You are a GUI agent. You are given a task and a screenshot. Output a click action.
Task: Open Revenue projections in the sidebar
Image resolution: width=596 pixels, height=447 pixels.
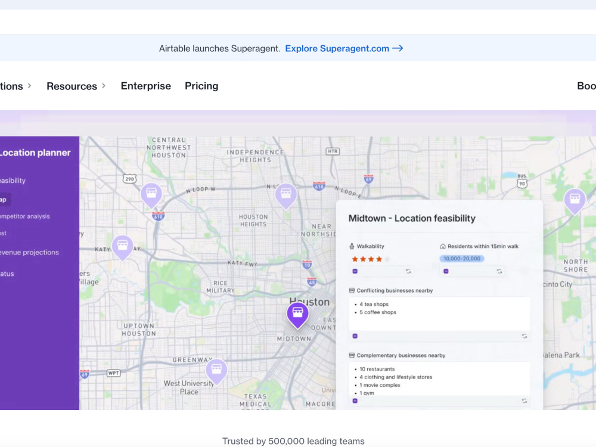(29, 252)
